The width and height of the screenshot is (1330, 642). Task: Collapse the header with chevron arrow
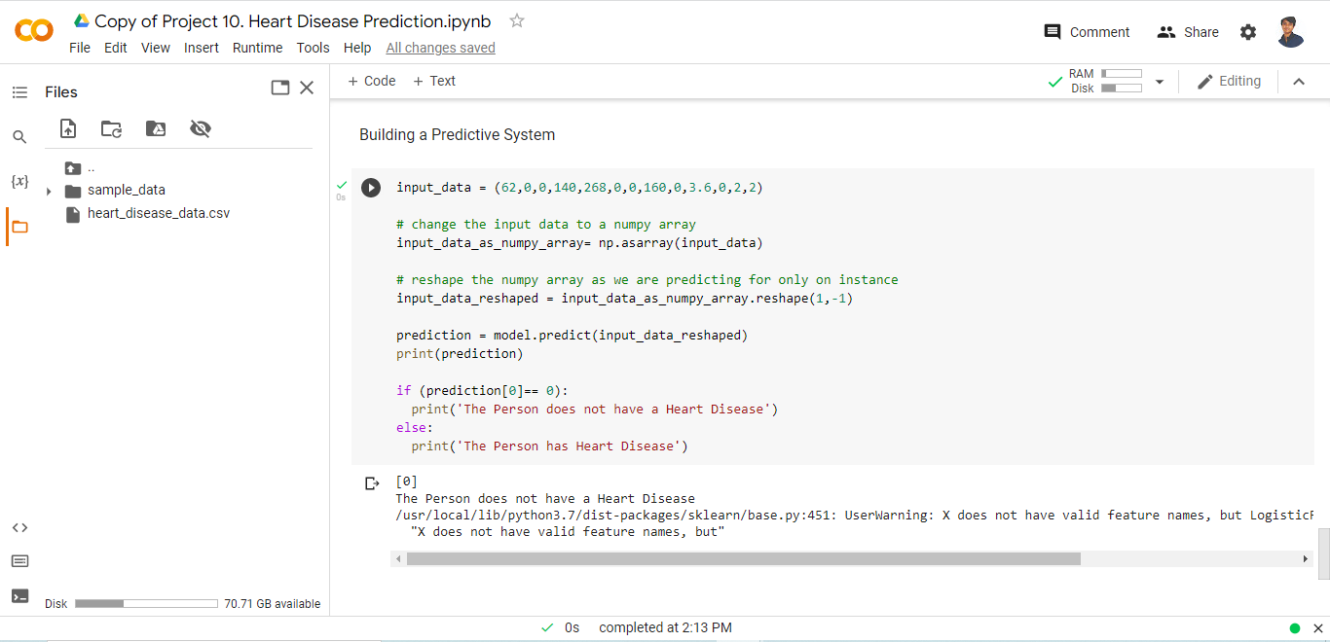[x=1298, y=82]
